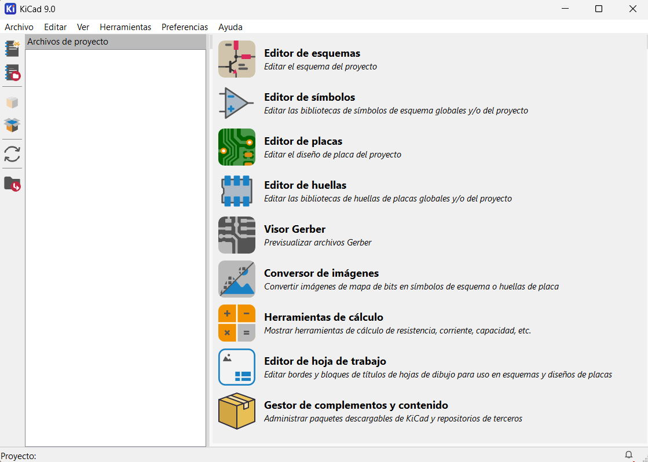Screen dimensions: 648x462
Task: Maximize the KiCad window
Action: 598,9
